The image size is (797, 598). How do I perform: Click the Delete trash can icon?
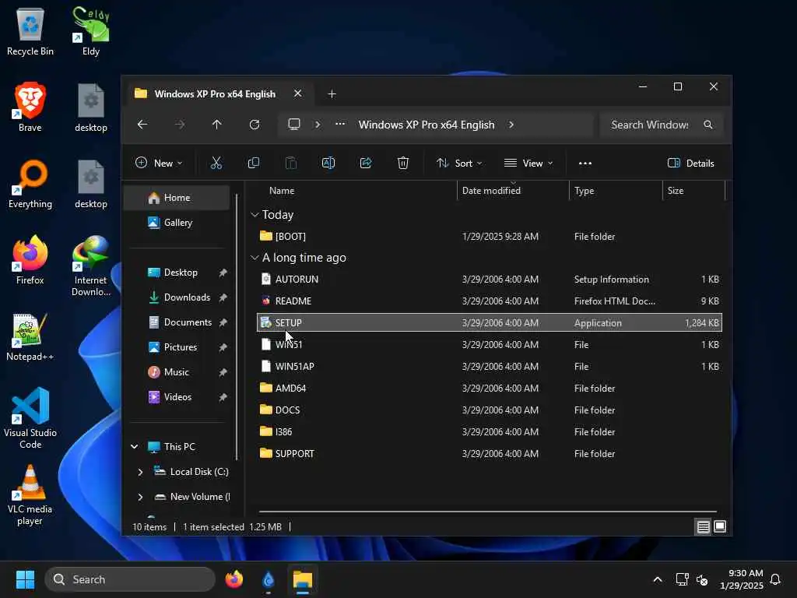[x=403, y=163]
